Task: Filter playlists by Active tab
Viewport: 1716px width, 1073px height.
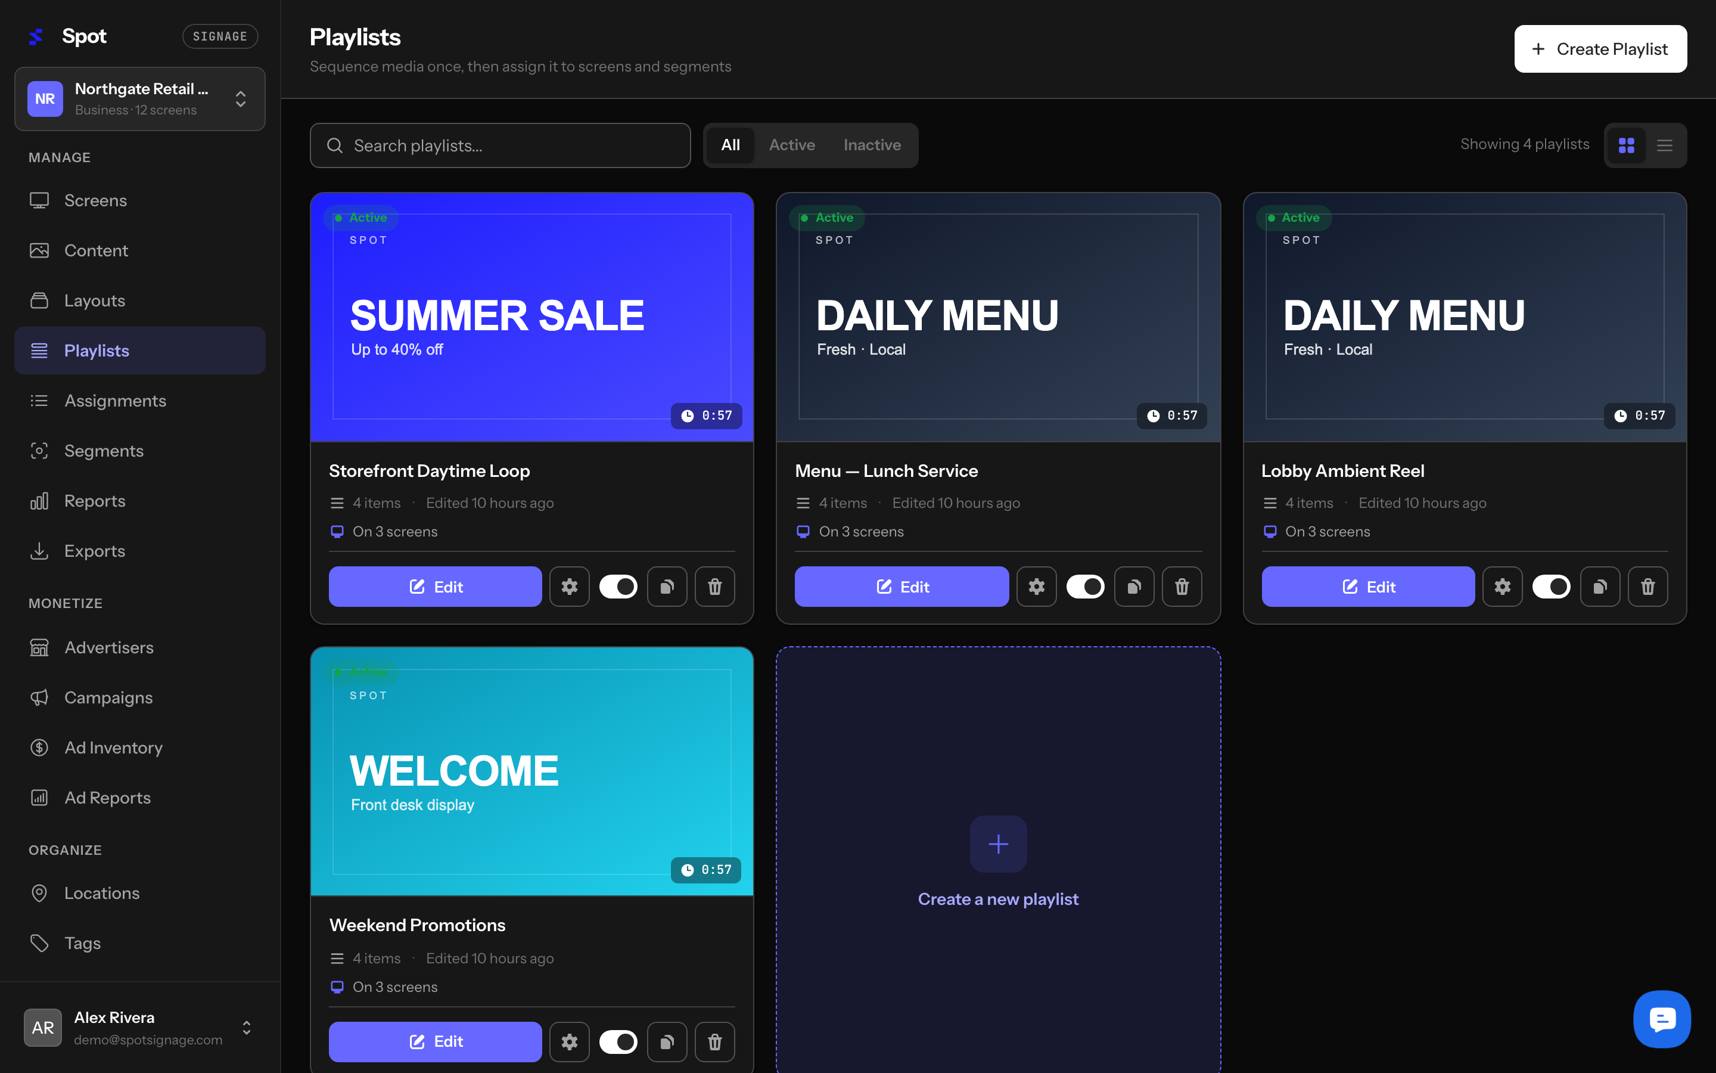Action: click(792, 145)
